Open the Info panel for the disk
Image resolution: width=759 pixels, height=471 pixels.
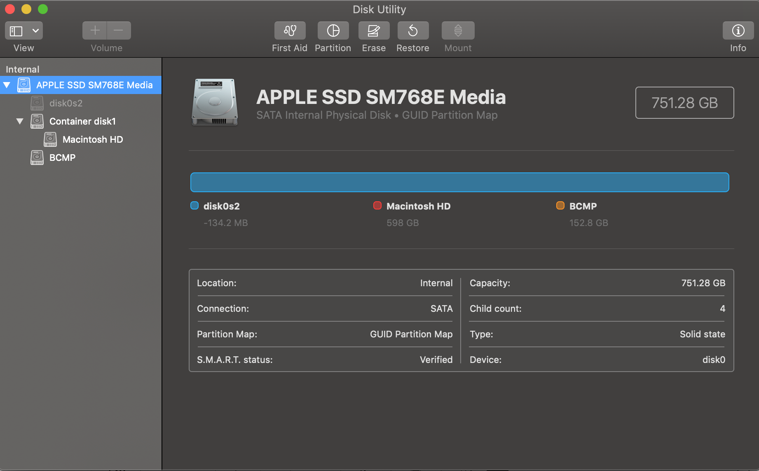738,31
